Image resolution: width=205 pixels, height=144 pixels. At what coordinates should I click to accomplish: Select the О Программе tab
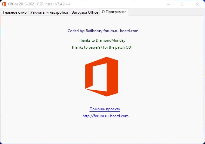114,12
